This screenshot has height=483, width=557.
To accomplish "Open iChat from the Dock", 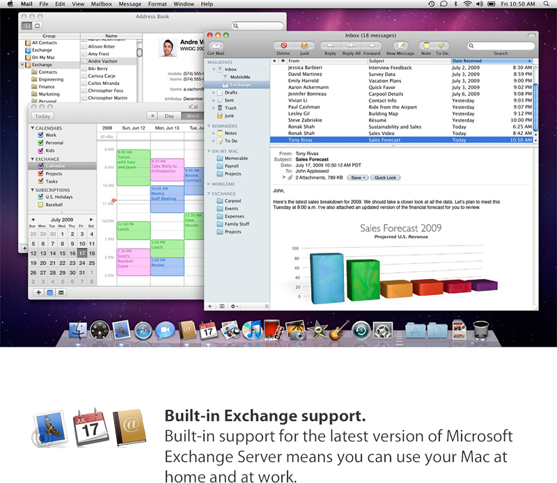I will [x=165, y=331].
